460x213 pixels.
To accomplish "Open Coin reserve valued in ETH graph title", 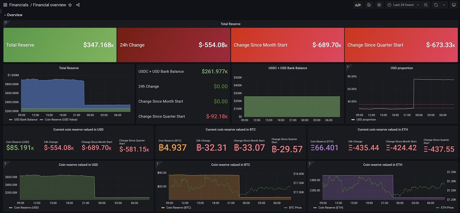I will [x=383, y=165].
